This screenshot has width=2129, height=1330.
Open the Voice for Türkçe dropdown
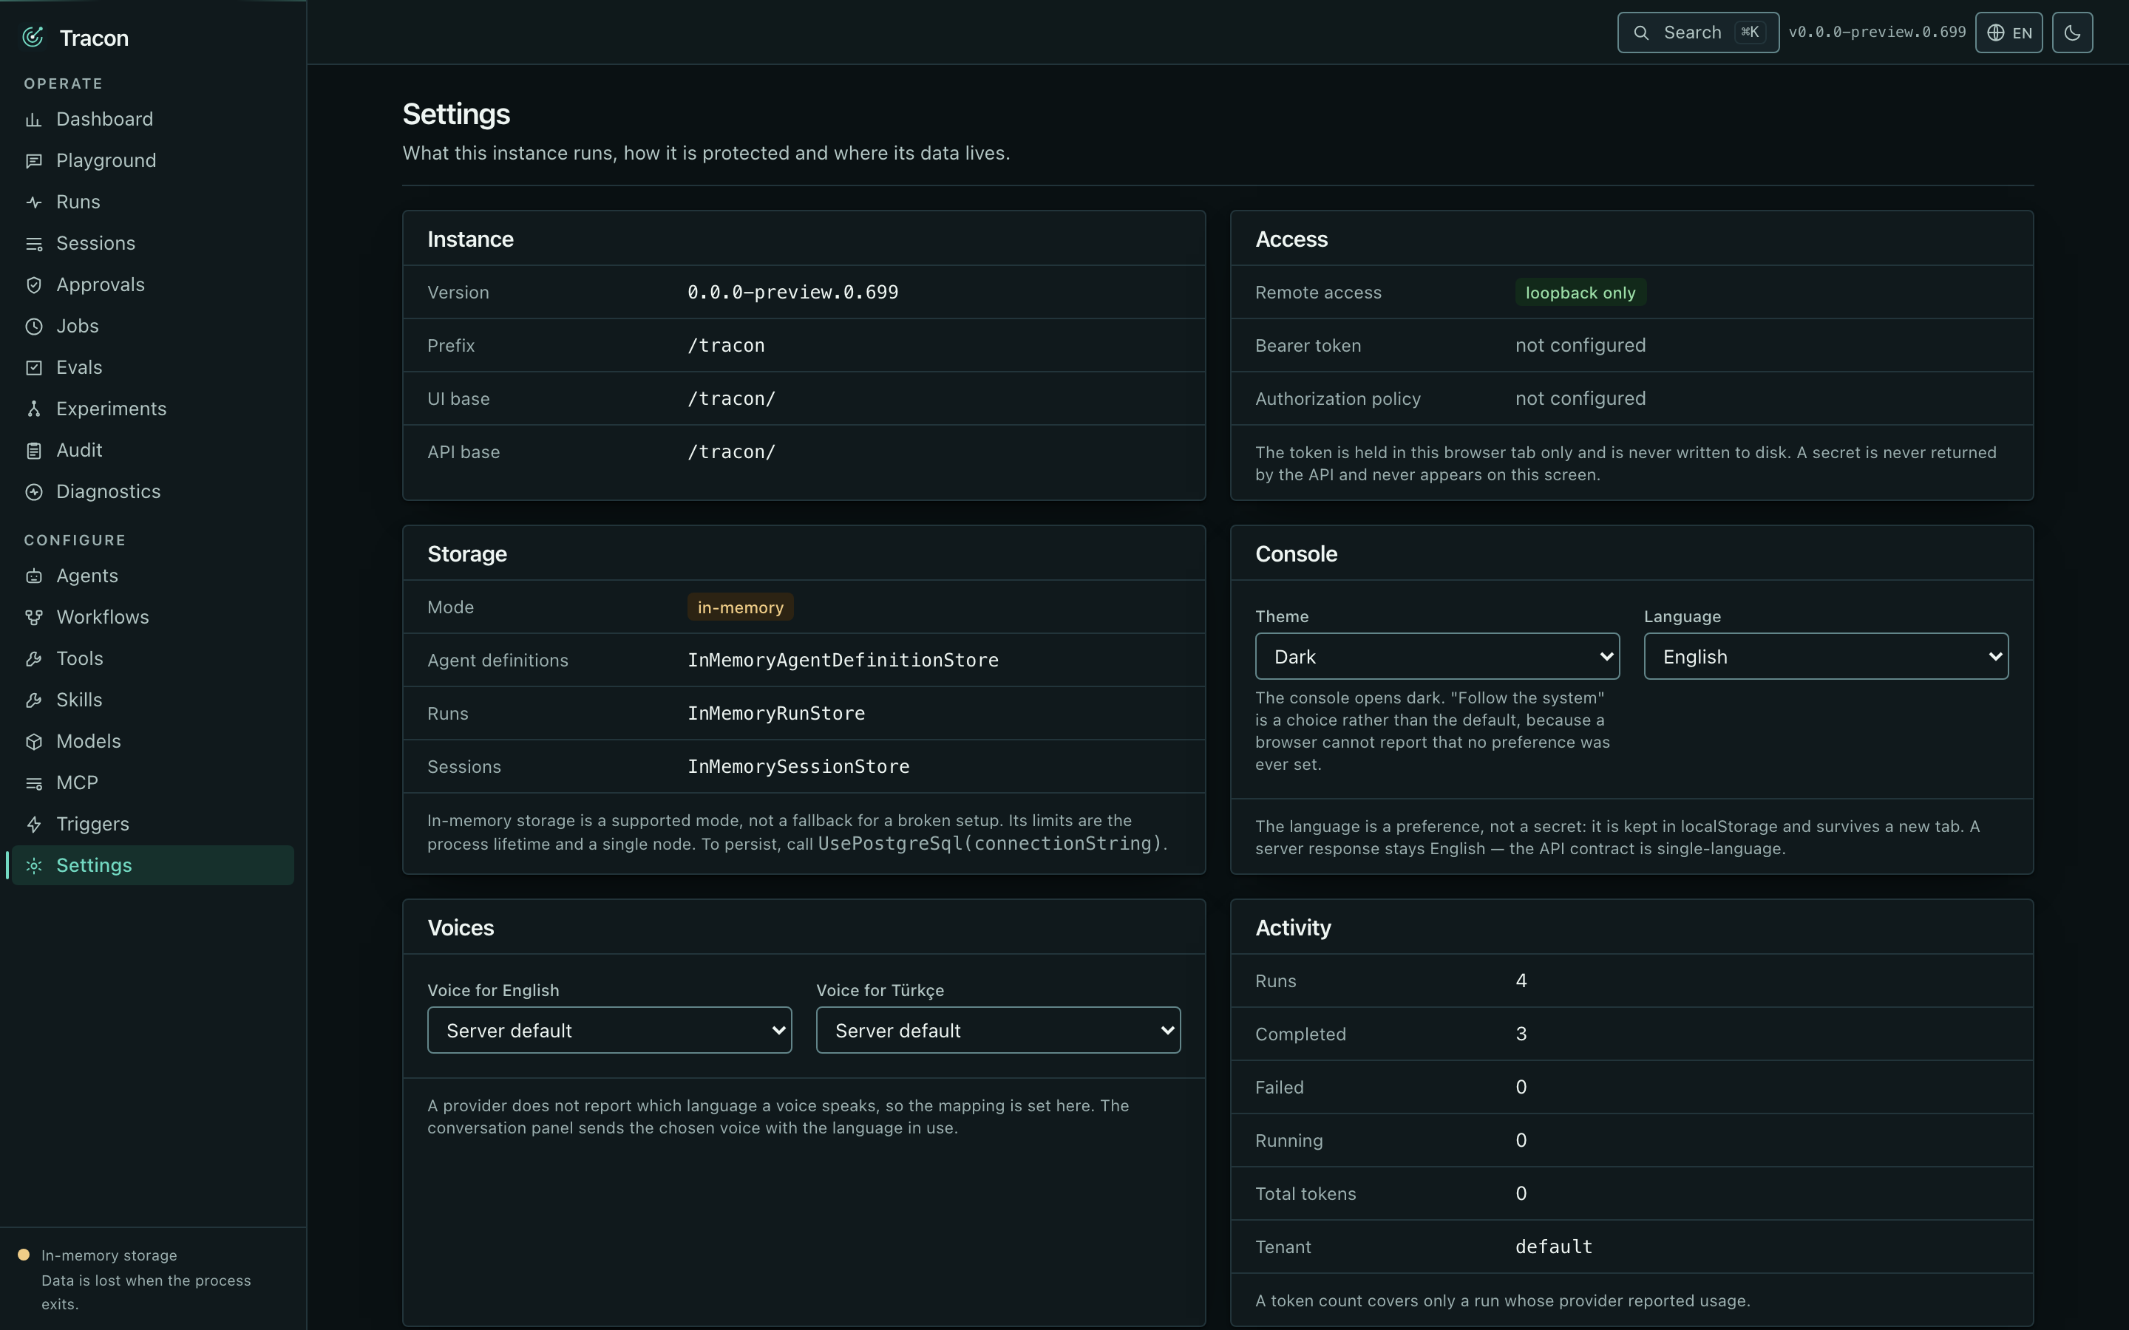tap(998, 1030)
